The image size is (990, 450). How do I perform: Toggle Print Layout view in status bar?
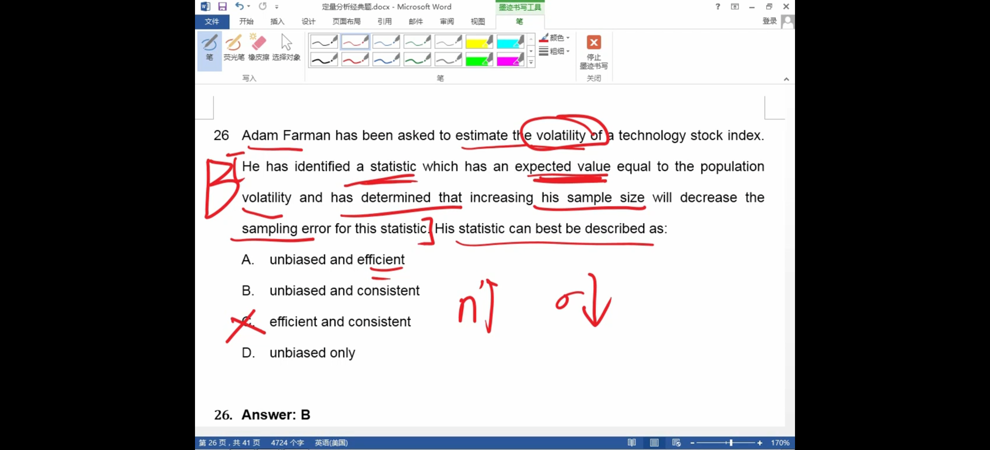[x=654, y=442]
